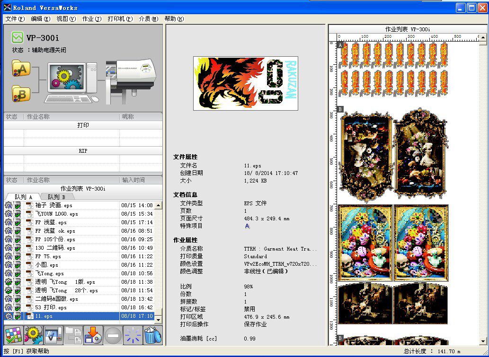The height and width of the screenshot is (357, 489).
Task: Click the save-to-disc arrow toolbar icon
Action: 93,335
